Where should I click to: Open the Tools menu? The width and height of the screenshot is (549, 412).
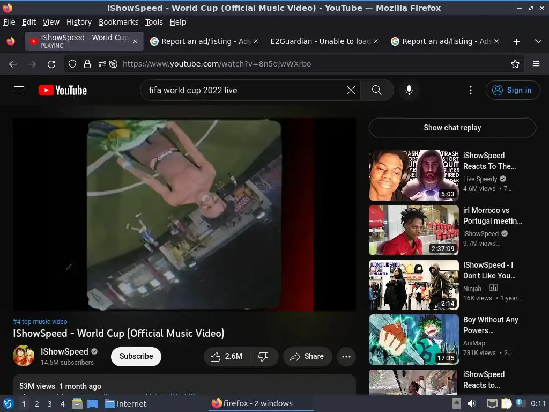(x=154, y=22)
